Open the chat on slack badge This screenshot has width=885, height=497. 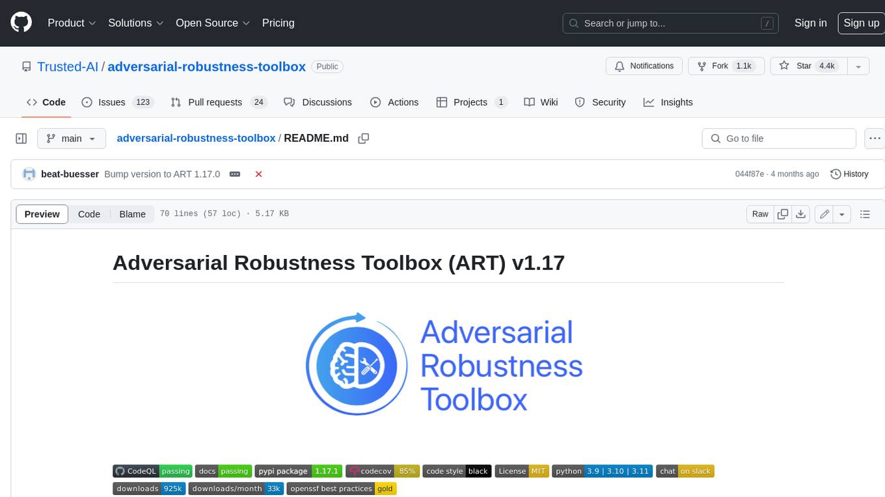point(685,471)
